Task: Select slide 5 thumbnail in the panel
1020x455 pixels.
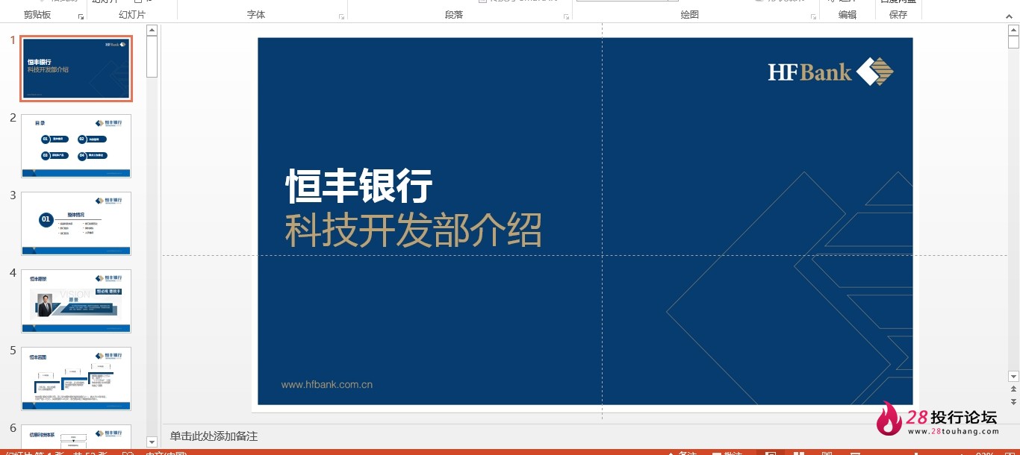Action: point(76,378)
